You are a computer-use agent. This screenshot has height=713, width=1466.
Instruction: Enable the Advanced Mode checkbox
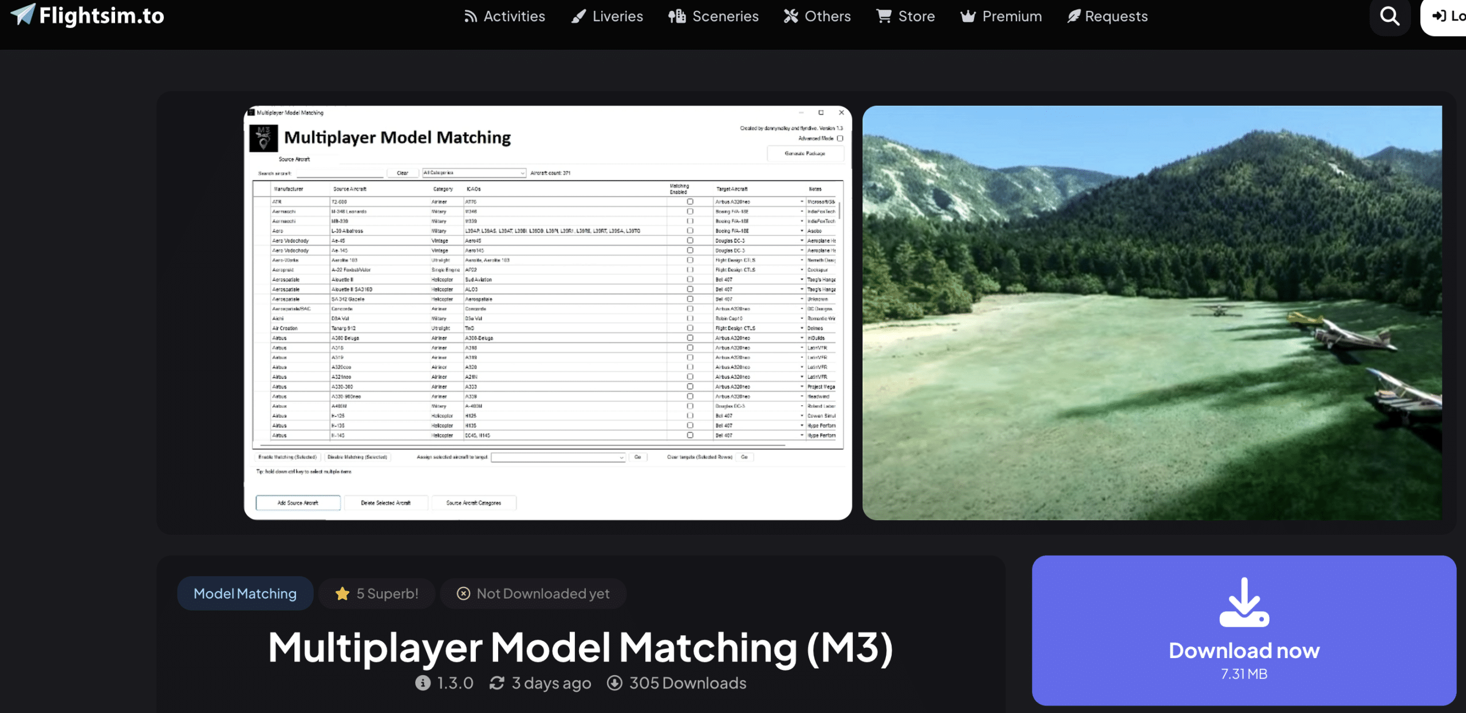tap(838, 139)
